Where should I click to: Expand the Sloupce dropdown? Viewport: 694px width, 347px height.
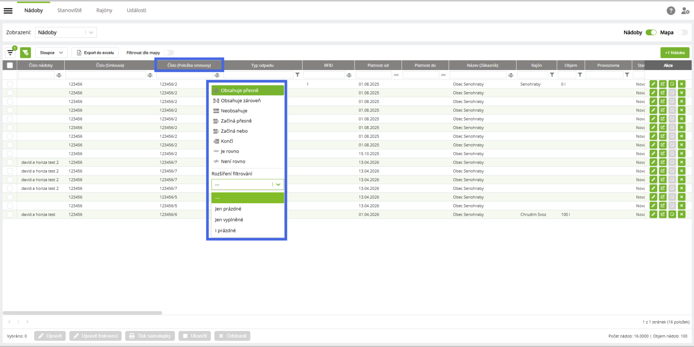click(51, 53)
